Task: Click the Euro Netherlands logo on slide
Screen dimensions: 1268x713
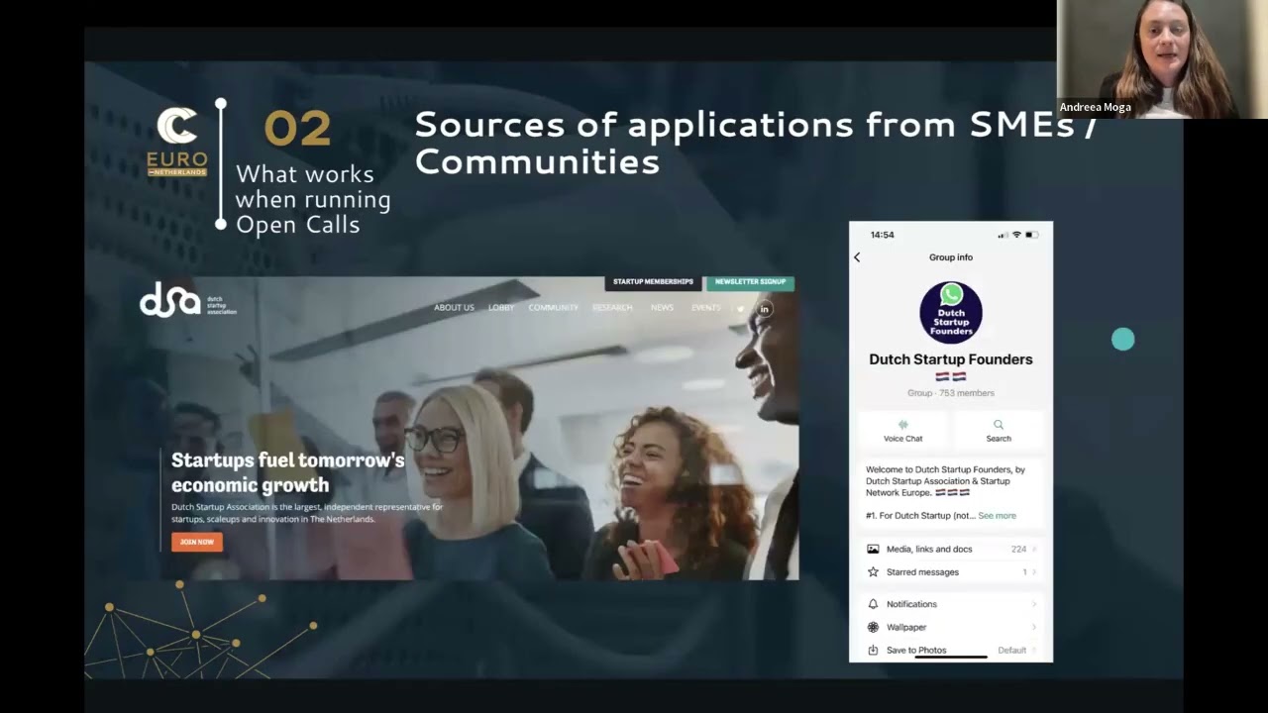Action: [177, 142]
